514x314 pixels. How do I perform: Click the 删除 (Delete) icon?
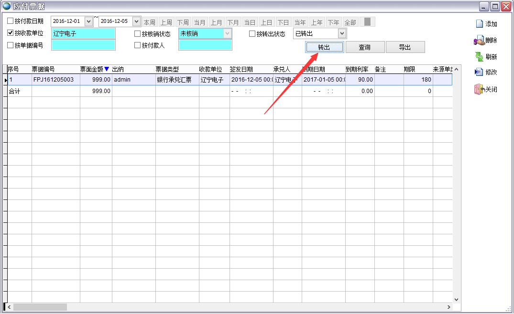tap(479, 41)
